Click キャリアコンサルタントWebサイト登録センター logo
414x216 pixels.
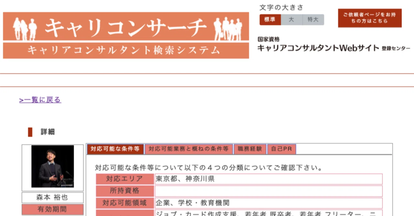(x=334, y=45)
